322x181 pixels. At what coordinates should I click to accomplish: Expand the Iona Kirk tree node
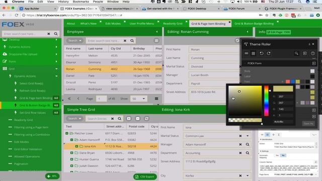click(x=76, y=146)
